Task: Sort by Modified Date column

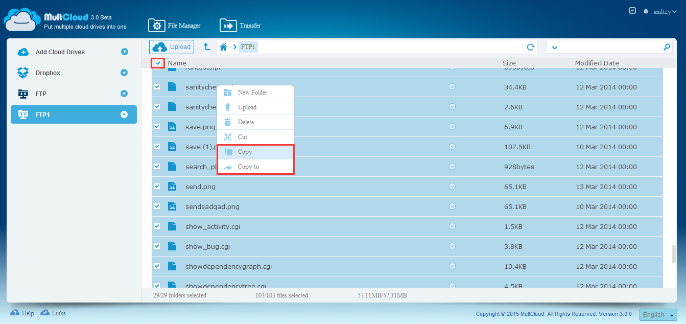Action: click(x=597, y=63)
